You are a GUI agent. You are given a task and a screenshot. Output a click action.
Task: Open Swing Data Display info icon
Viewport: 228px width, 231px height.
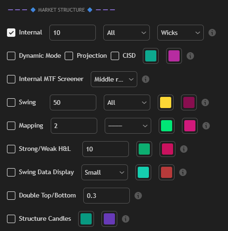[183, 172]
